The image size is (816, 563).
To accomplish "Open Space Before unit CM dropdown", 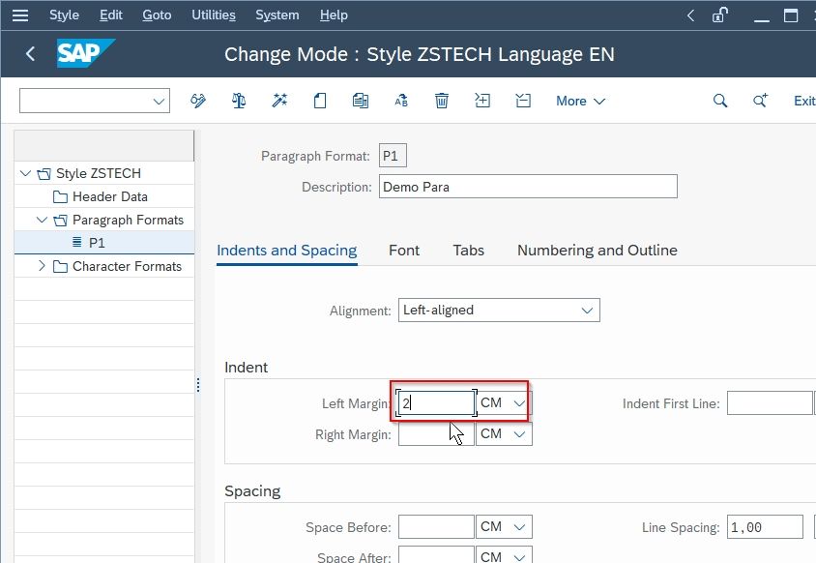I will point(519,527).
